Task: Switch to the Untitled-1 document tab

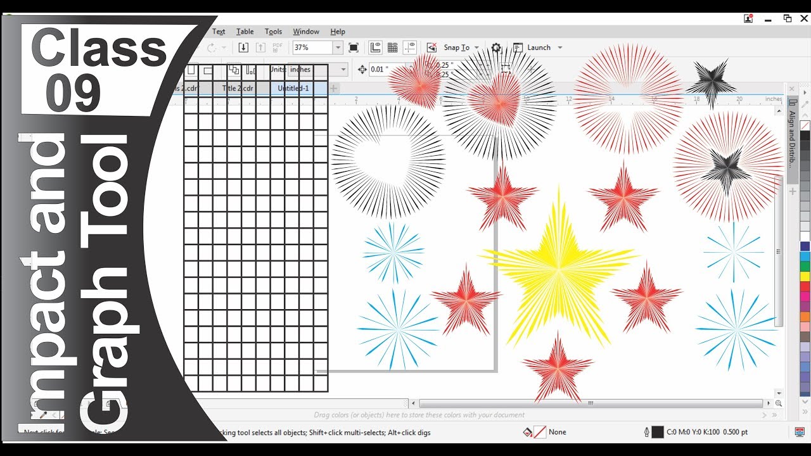Action: [x=293, y=88]
